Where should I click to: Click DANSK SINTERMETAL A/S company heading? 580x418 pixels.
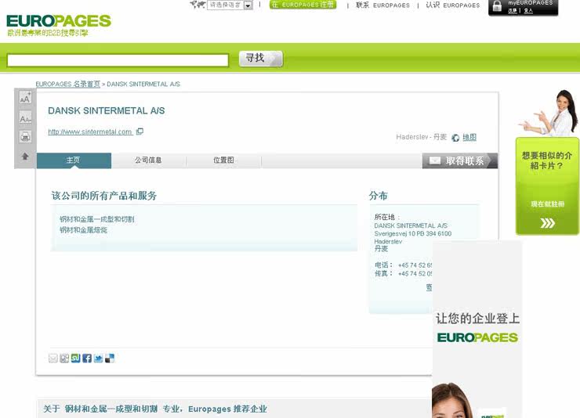pyautogui.click(x=107, y=111)
